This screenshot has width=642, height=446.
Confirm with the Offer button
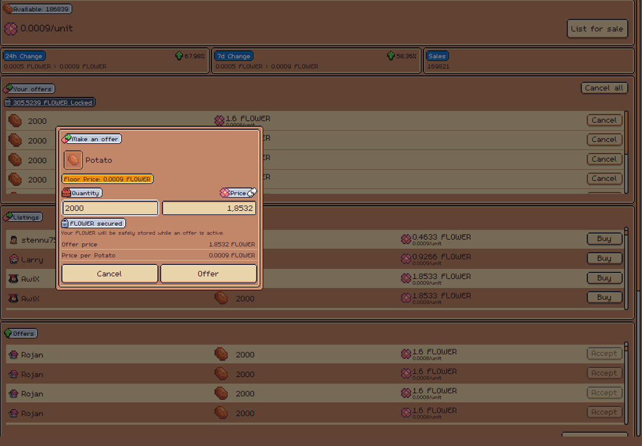click(x=209, y=274)
